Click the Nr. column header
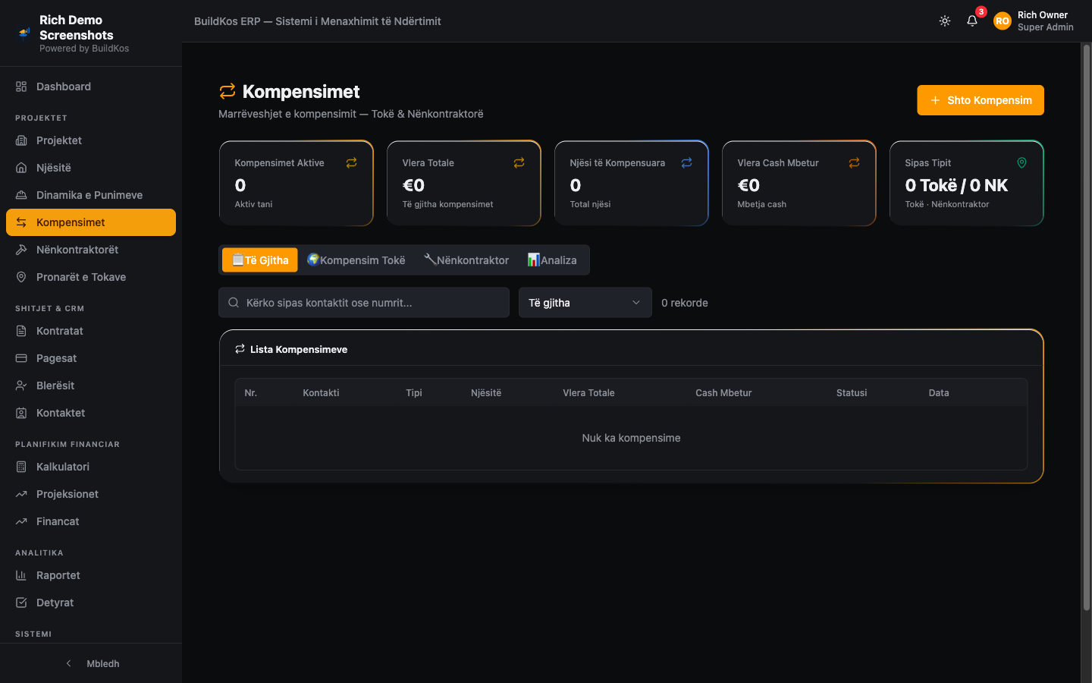The width and height of the screenshot is (1092, 683). (251, 393)
